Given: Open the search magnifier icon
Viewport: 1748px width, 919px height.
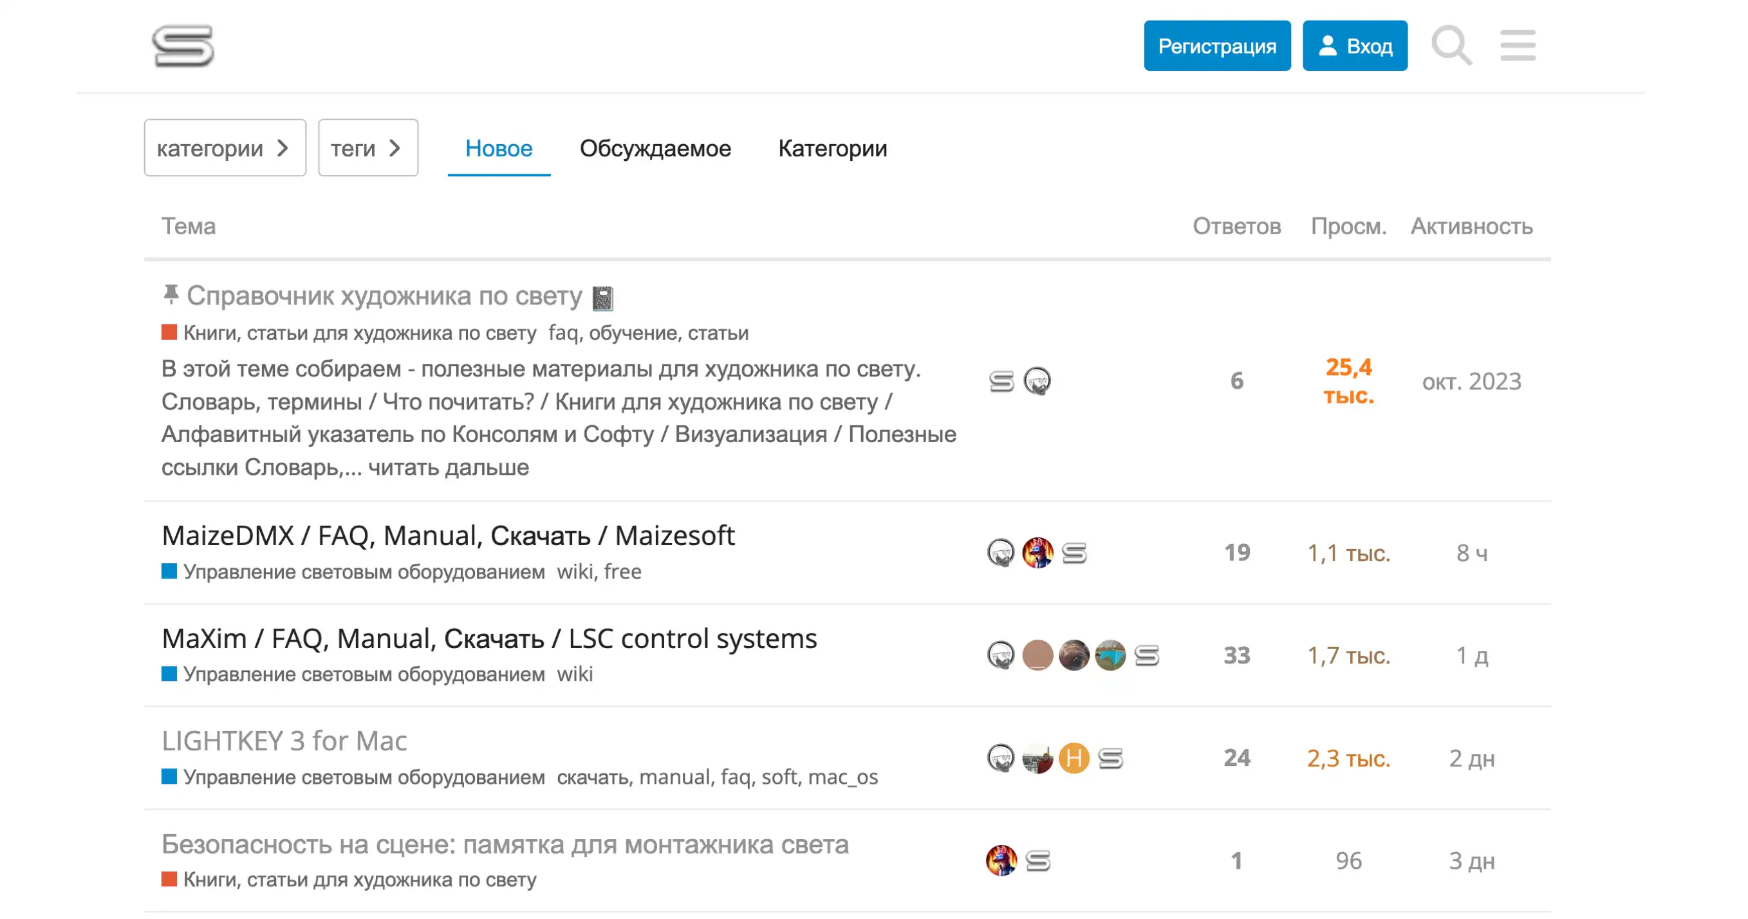Looking at the screenshot, I should pyautogui.click(x=1451, y=46).
